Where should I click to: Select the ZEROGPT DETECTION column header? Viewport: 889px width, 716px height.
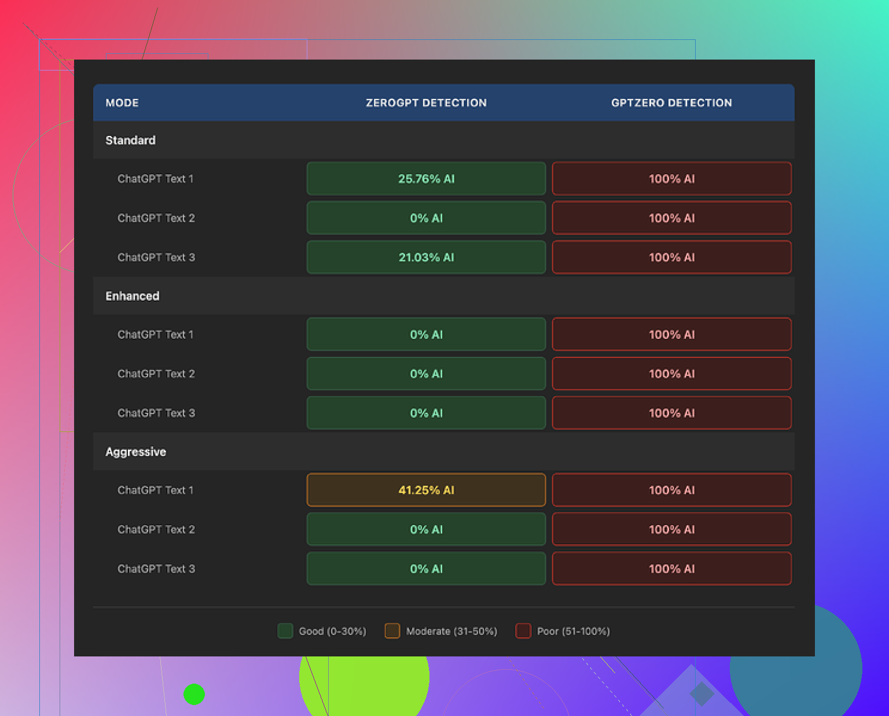[x=426, y=103]
